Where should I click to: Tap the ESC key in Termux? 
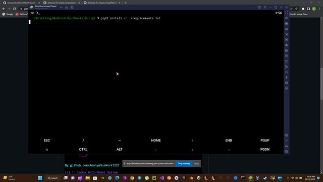click(x=47, y=141)
